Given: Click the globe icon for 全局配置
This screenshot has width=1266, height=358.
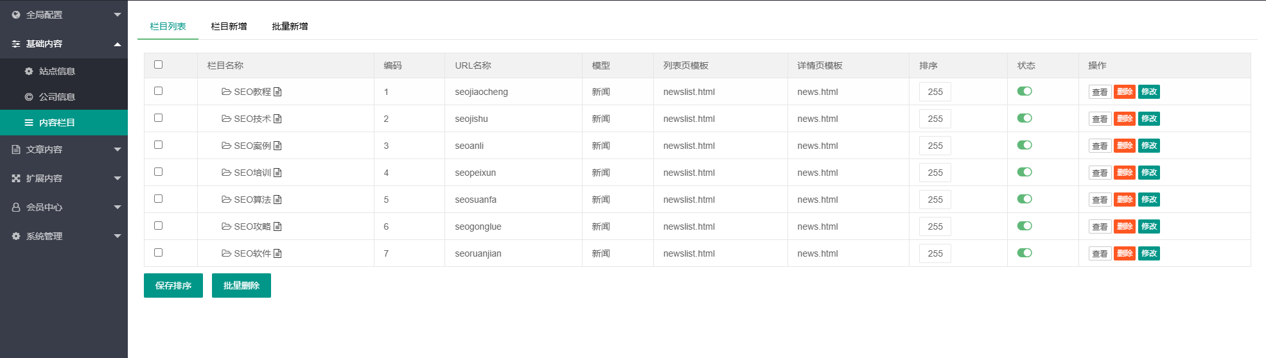Looking at the screenshot, I should click(x=16, y=15).
